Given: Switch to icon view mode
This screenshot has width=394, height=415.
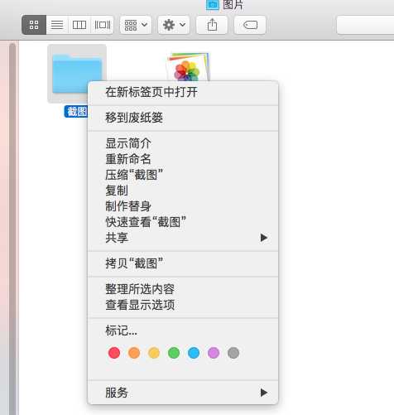Looking at the screenshot, I should tap(34, 25).
